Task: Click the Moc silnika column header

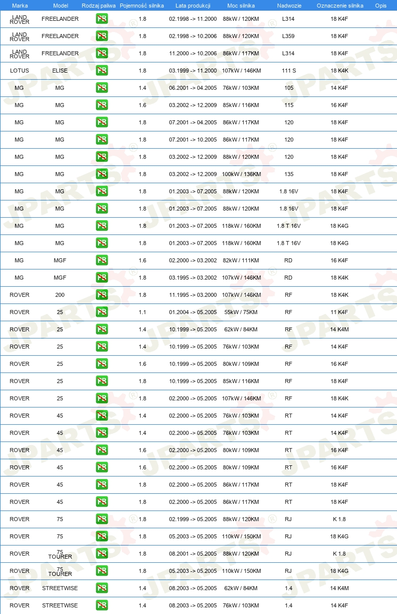Action: point(241,6)
